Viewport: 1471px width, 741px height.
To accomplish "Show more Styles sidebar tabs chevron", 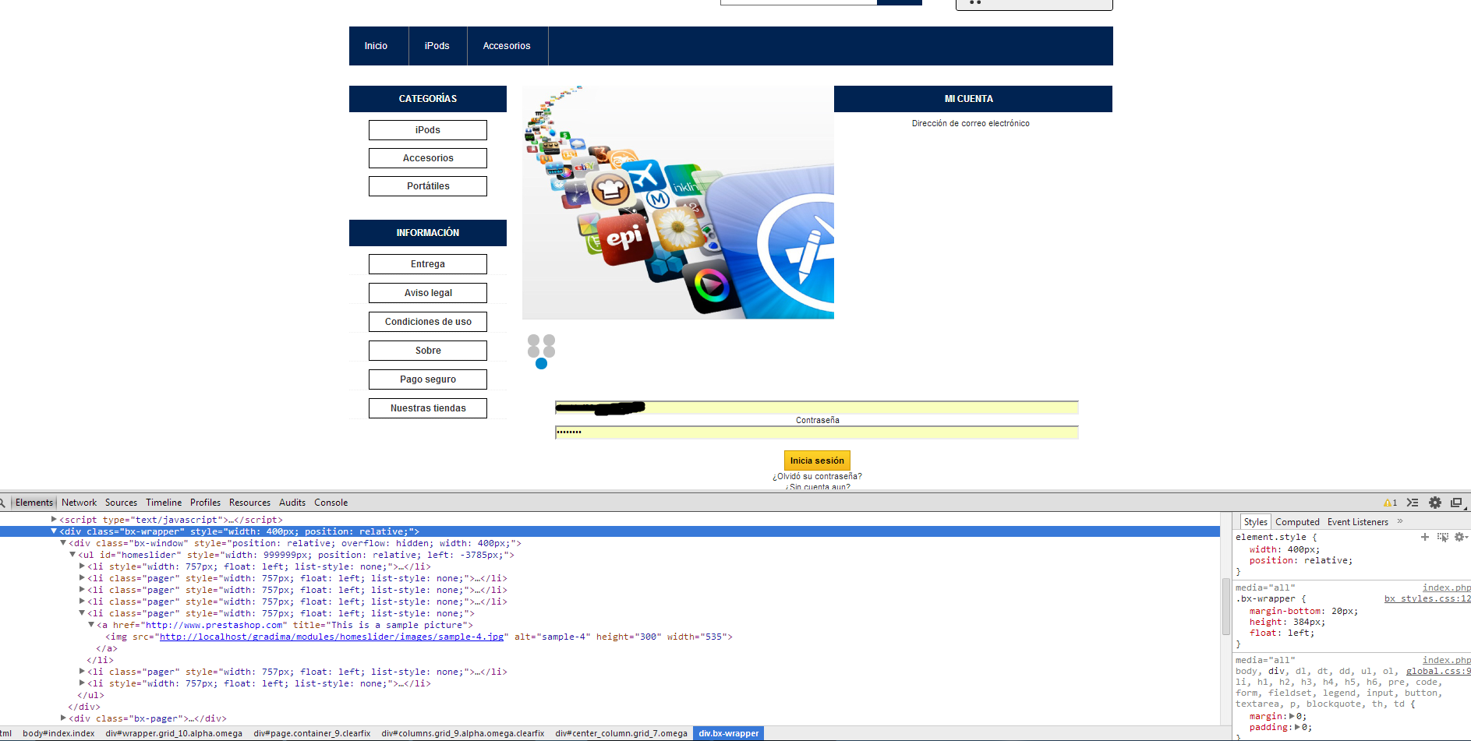I will 1400,521.
